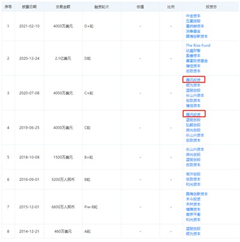Select date cell 2018-10-08
Viewport: 240px width, 242px height.
(29, 158)
